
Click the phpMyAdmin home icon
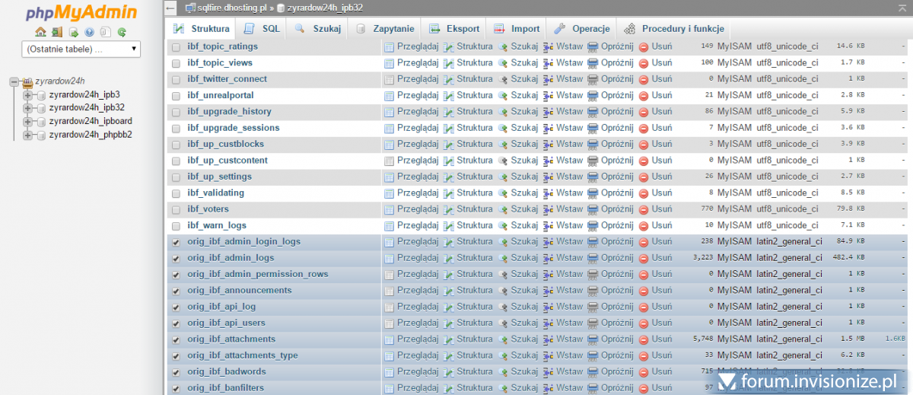click(41, 32)
